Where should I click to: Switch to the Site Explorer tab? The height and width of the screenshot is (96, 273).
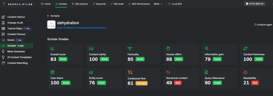(80, 4)
